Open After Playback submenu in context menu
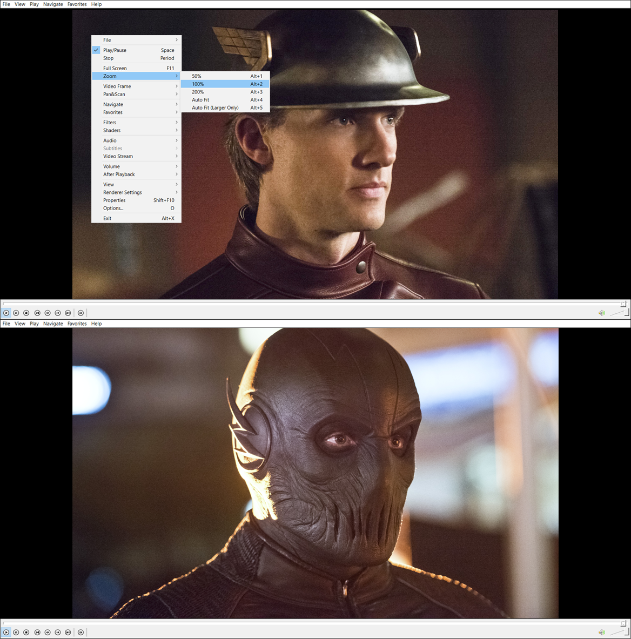The image size is (631, 639). pyautogui.click(x=137, y=174)
